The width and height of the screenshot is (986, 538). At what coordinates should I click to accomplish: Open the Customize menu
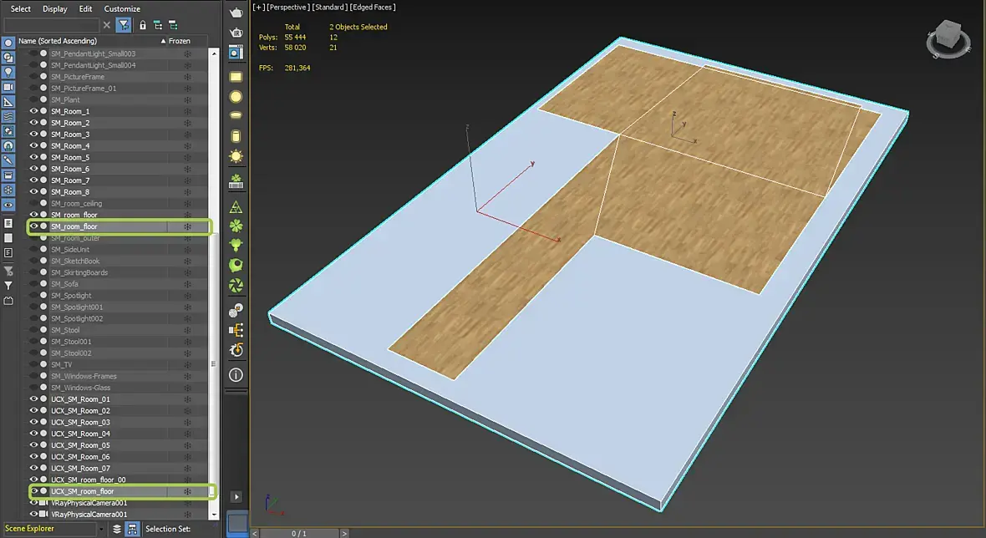[x=122, y=9]
